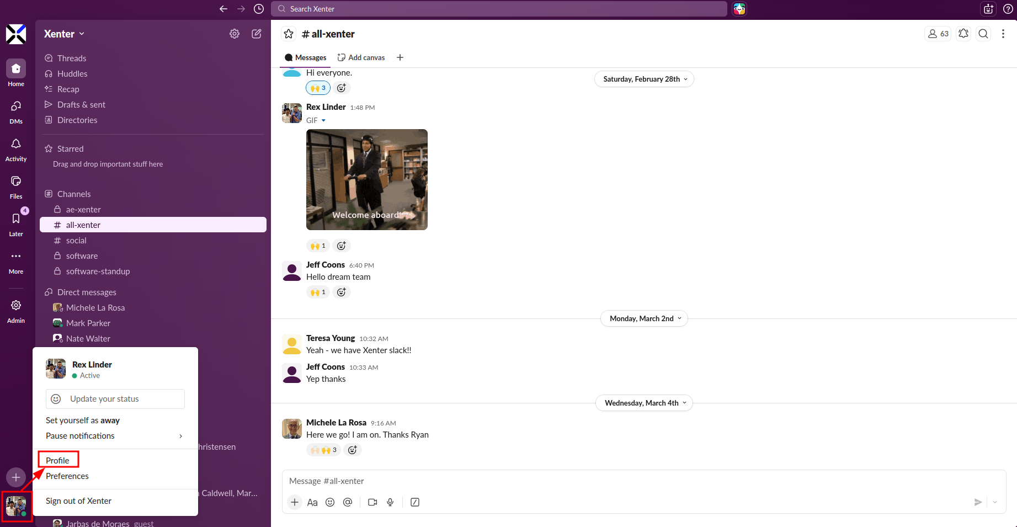Open the Saturday, February 28th date dropdown

[644, 79]
